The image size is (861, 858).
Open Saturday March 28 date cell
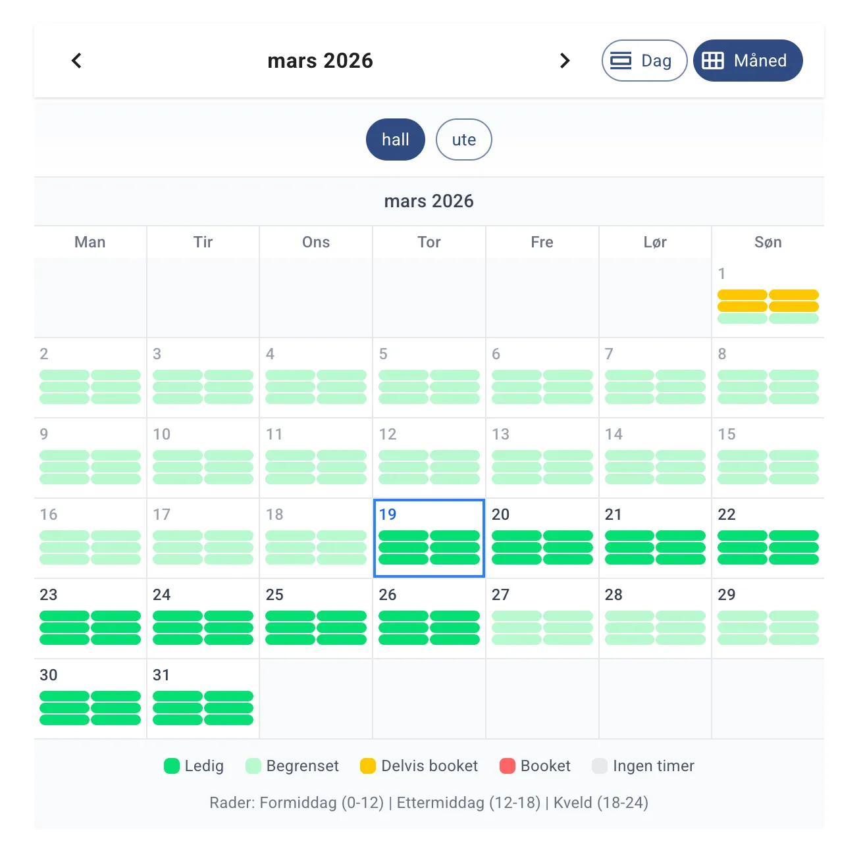pos(655,618)
